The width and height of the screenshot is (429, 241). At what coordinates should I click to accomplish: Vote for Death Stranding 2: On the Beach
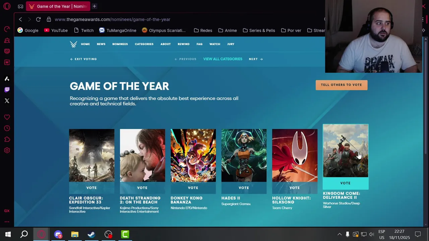click(142, 188)
